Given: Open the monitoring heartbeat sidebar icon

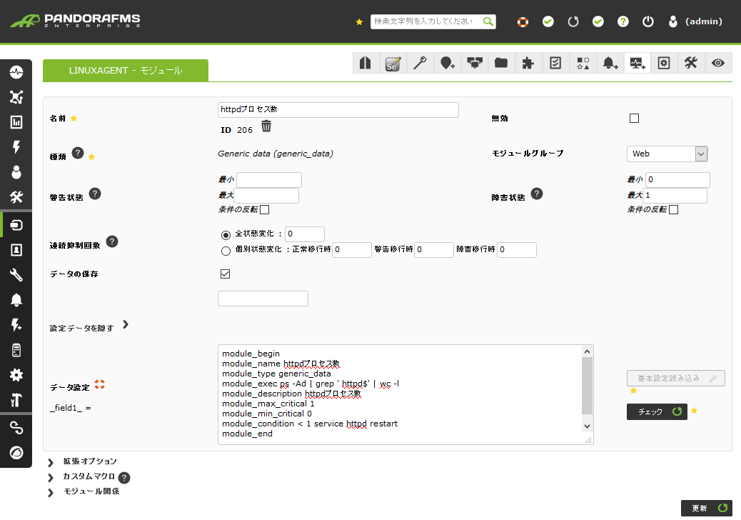Looking at the screenshot, I should click(16, 72).
